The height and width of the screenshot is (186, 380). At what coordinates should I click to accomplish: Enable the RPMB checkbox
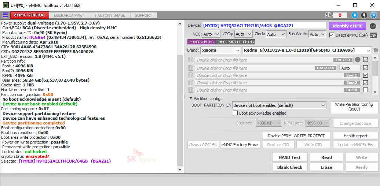[365, 90]
